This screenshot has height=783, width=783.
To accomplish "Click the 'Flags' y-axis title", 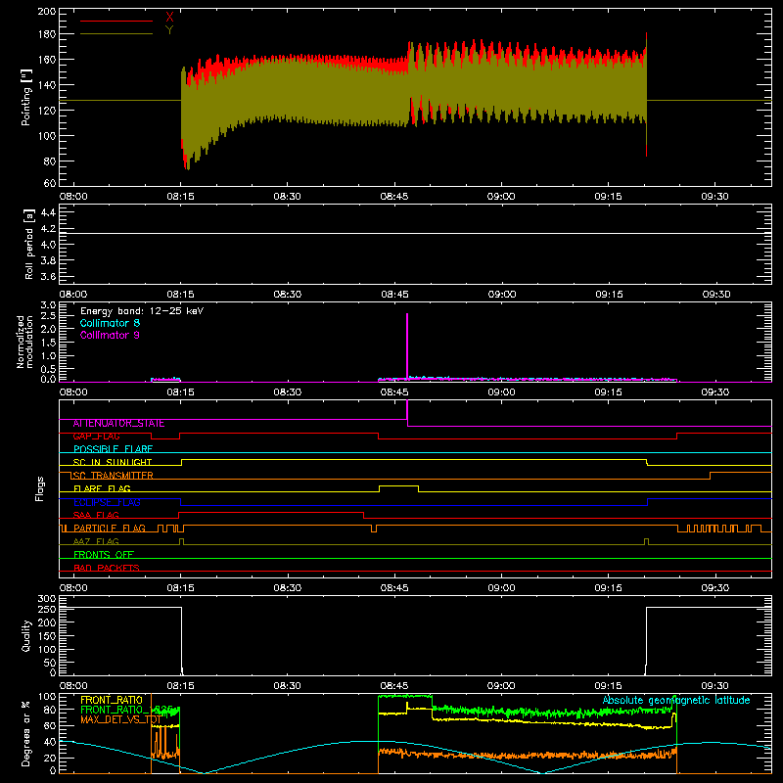I will (x=40, y=488).
